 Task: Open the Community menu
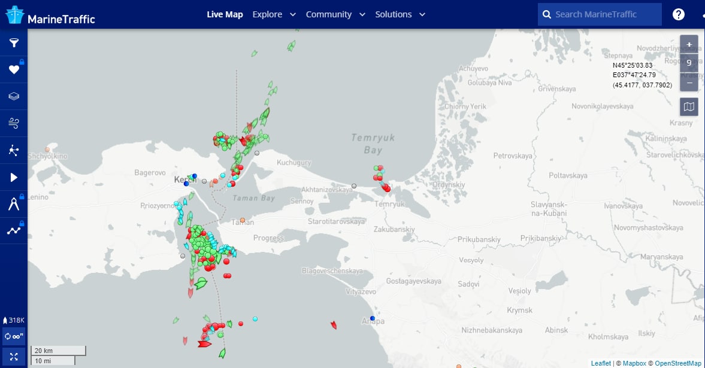click(329, 14)
